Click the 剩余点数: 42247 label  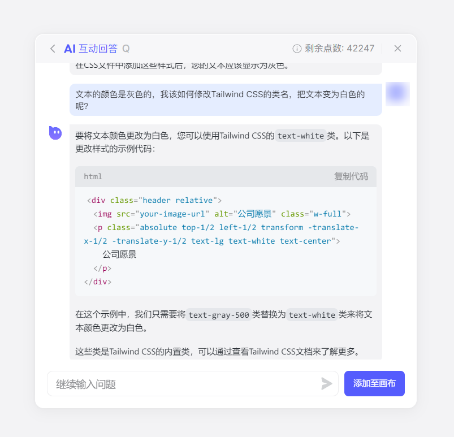coord(339,49)
